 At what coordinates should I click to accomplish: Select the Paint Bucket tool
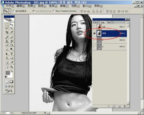pos(12,45)
